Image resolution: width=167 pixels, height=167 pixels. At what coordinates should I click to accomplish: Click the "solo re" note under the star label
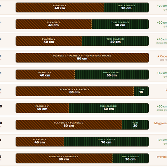coord(164,60)
